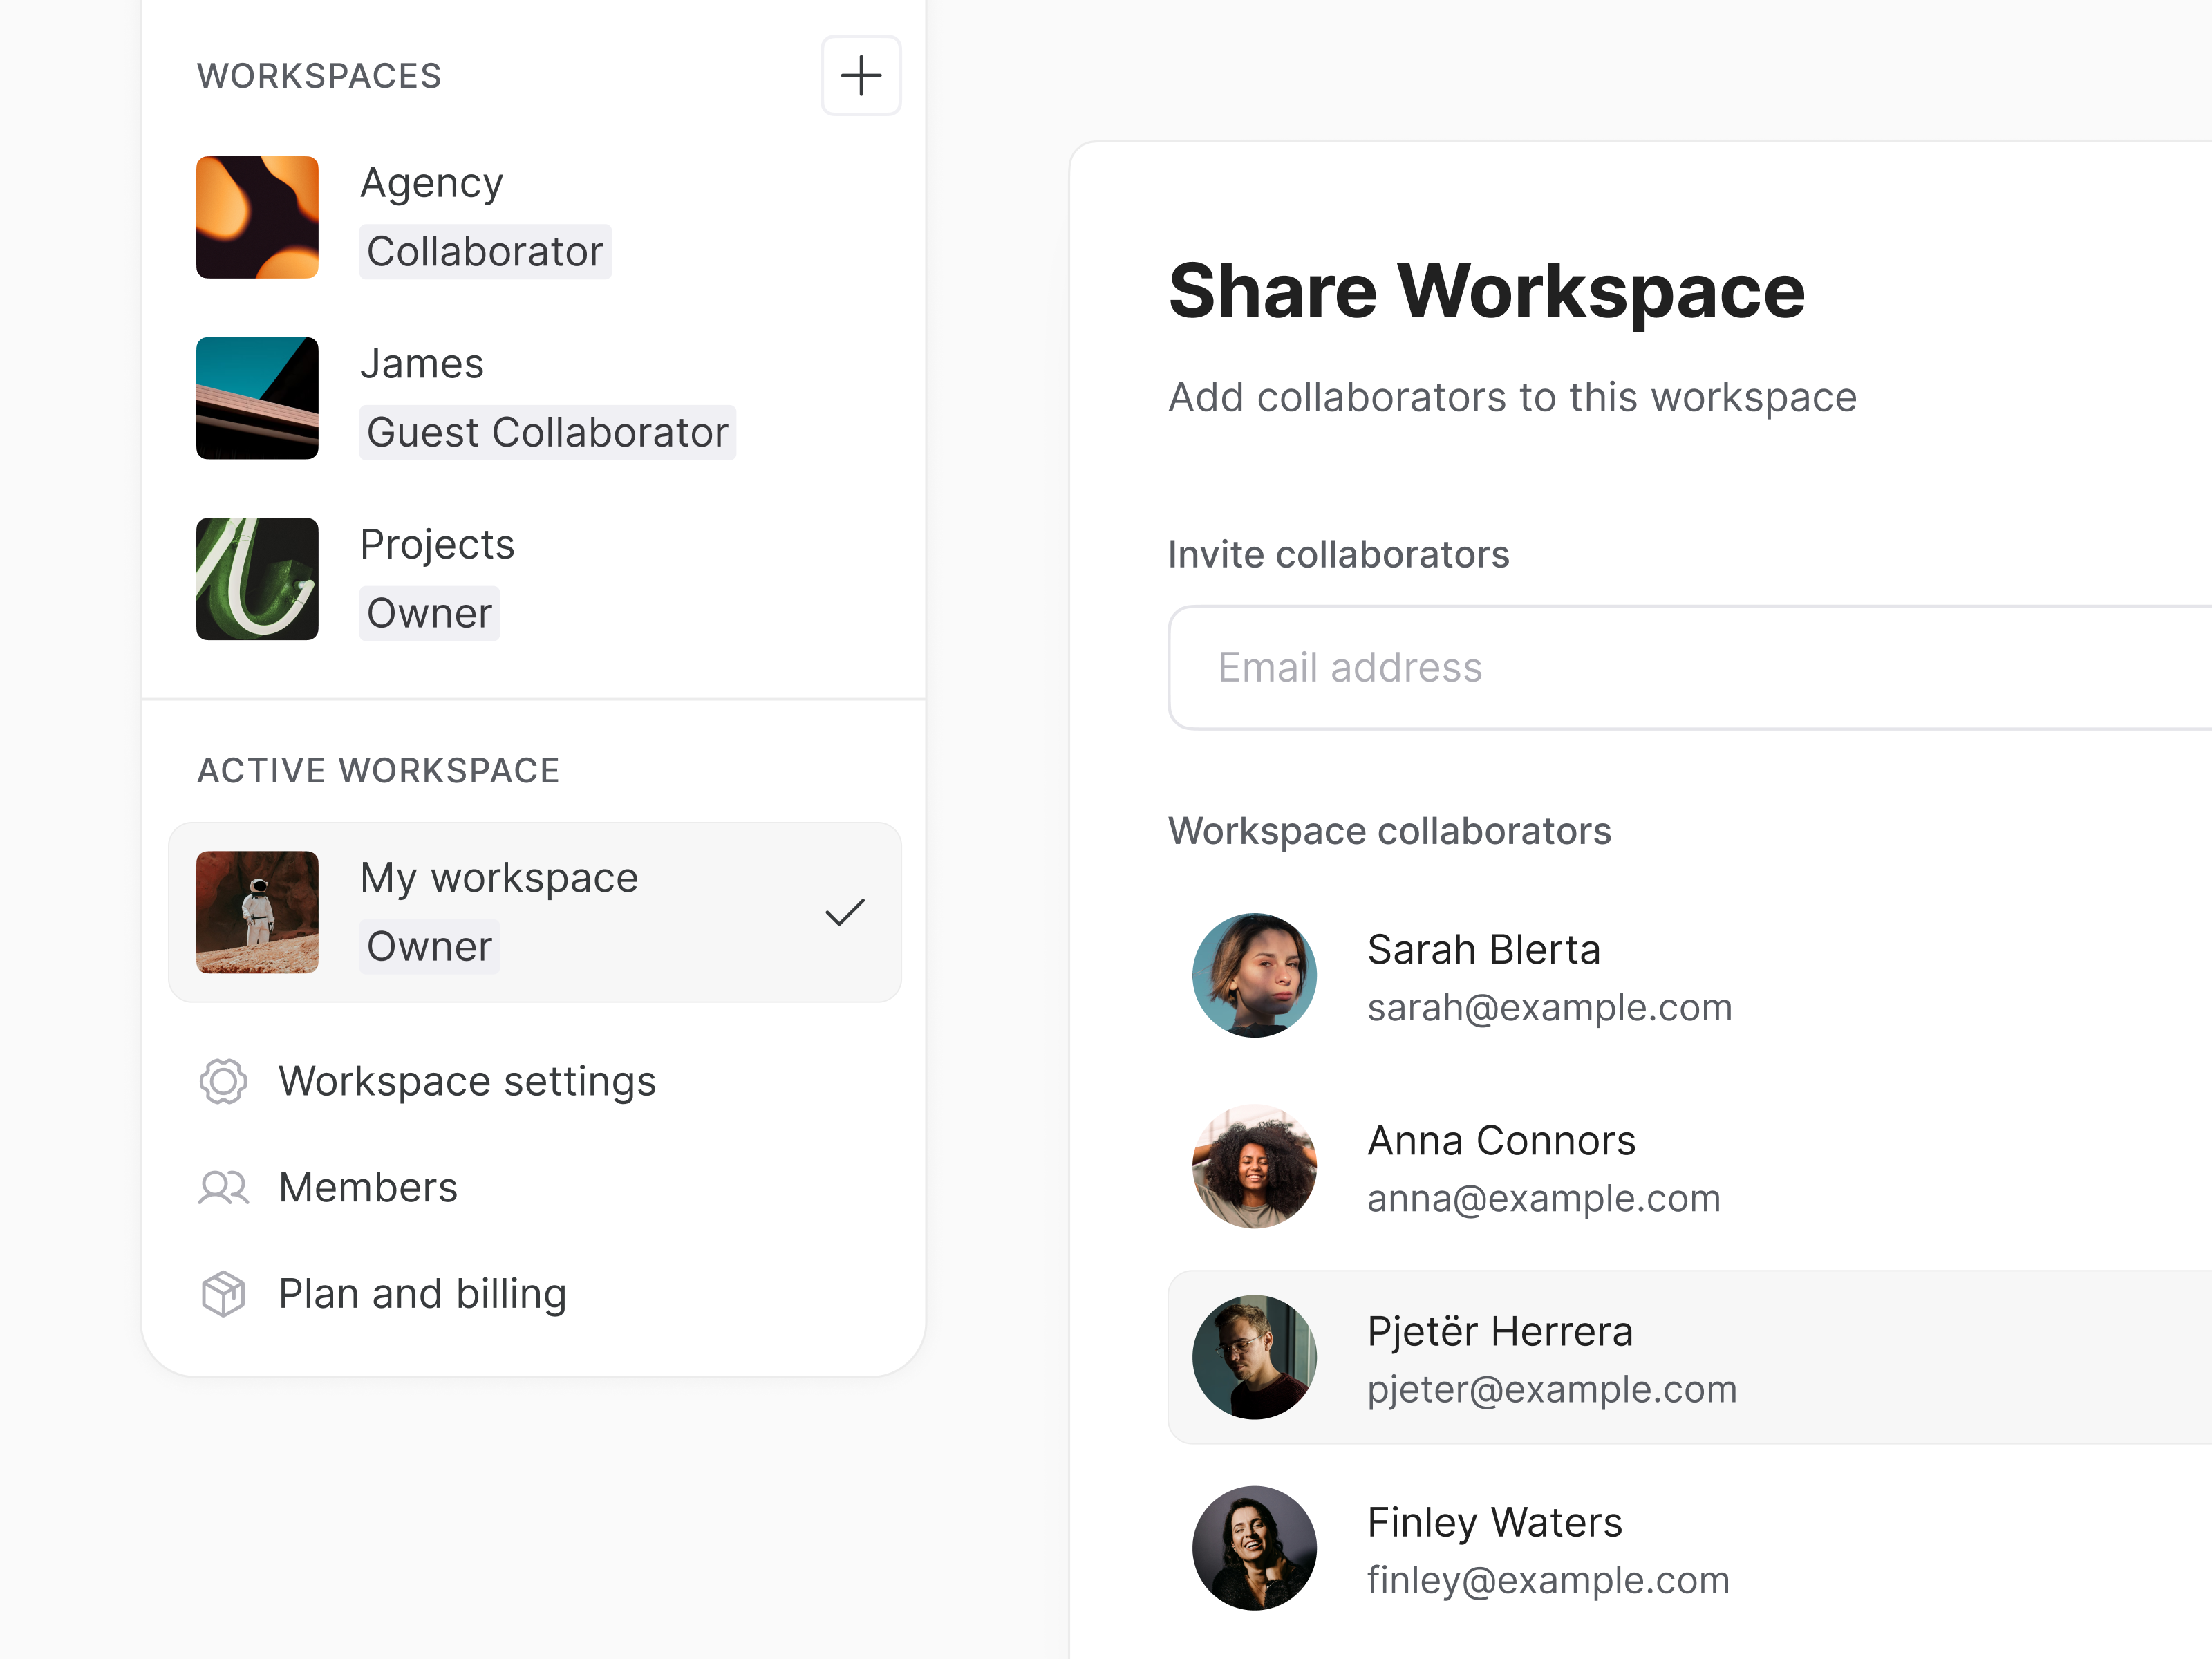Screen dimensions: 2212x1659
Task: Click the Plan and billing package icon
Action: click(222, 1294)
